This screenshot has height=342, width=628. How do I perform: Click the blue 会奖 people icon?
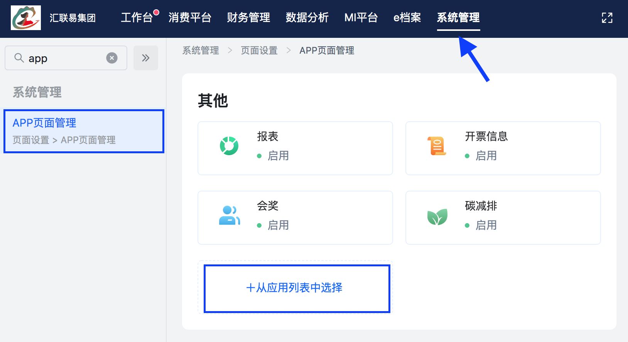229,215
